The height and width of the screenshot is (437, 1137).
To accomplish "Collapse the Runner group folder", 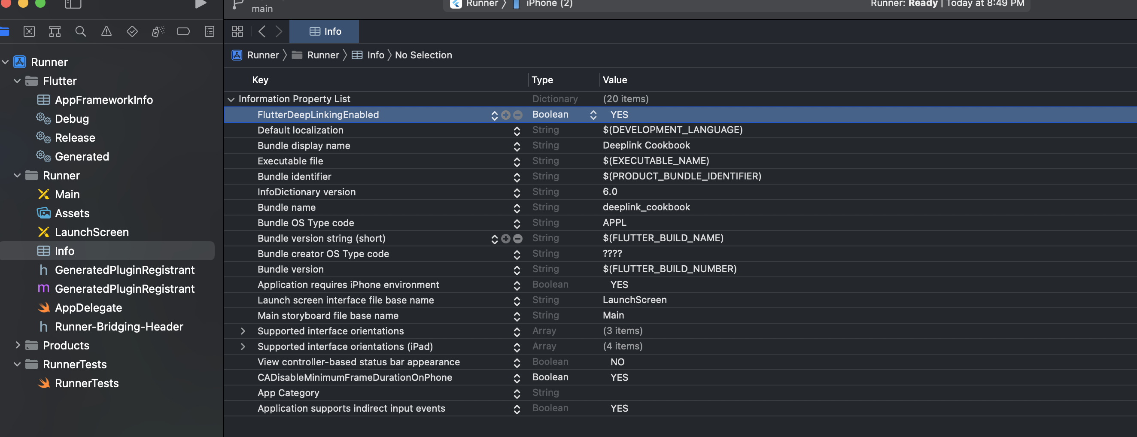I will (17, 176).
